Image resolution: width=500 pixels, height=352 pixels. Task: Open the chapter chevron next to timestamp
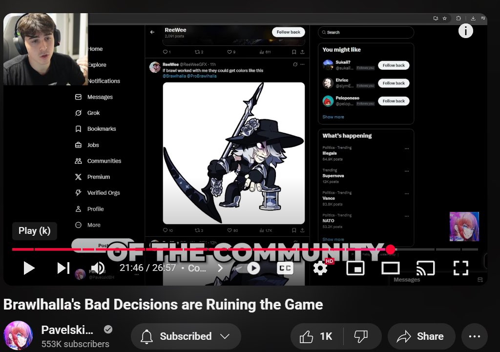(220, 268)
